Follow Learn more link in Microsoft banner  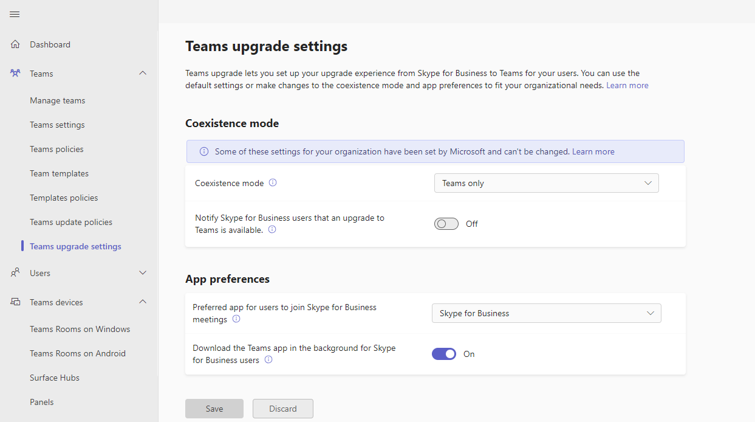pos(593,151)
